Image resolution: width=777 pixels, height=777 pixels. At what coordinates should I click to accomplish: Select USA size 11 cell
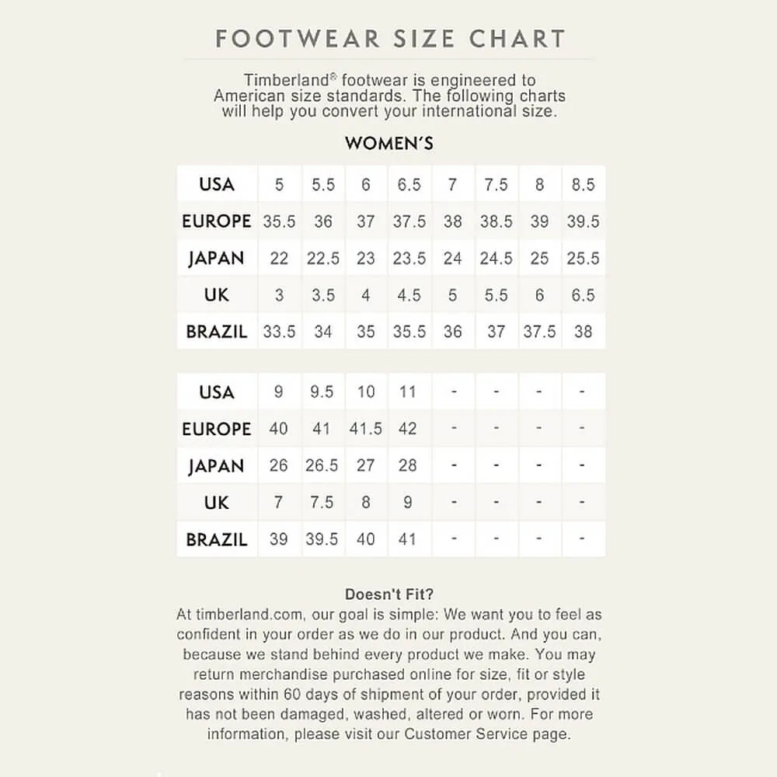408,392
